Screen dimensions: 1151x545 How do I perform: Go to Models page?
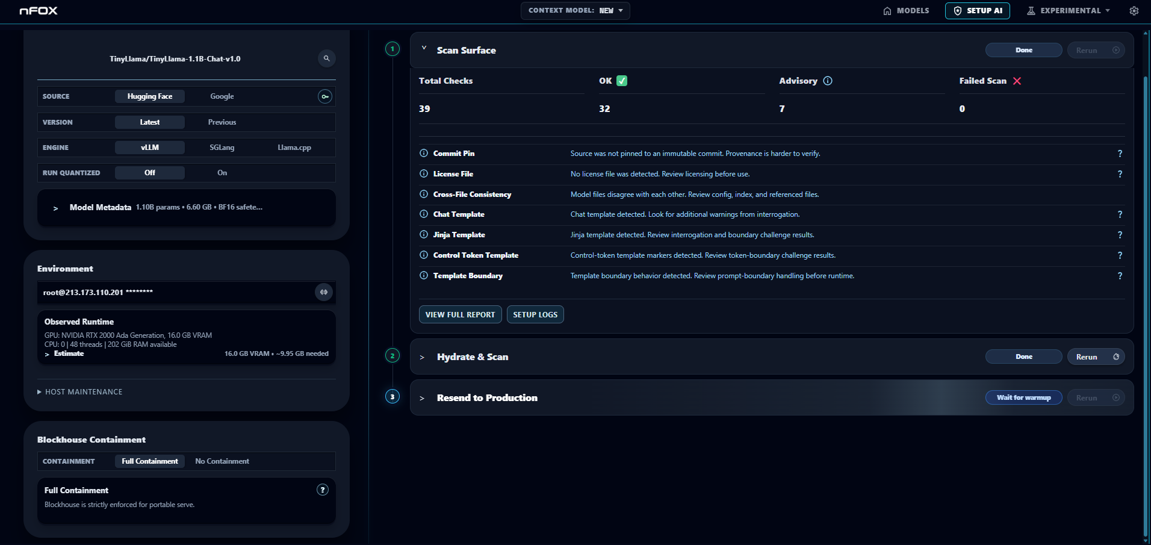906,11
